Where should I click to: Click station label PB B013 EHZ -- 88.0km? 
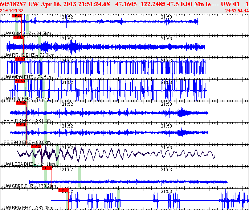click(x=27, y=121)
